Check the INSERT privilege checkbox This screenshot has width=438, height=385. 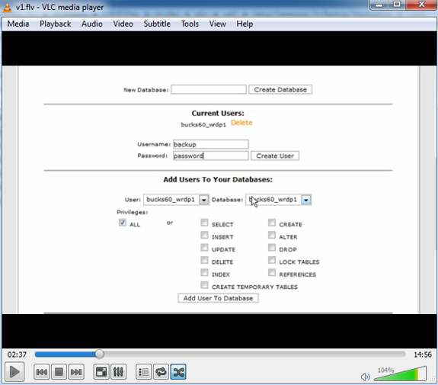pyautogui.click(x=204, y=235)
